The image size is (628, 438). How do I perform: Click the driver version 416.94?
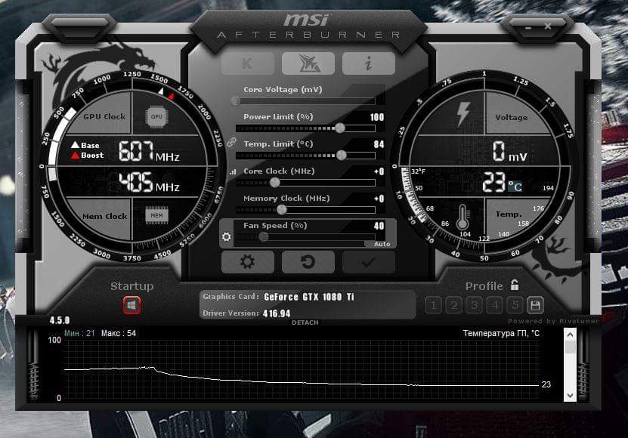pos(277,313)
